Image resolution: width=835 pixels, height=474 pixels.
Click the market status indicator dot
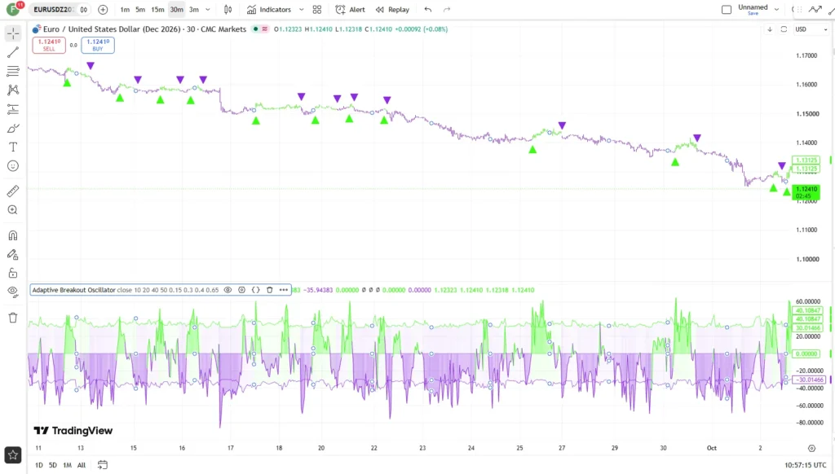pyautogui.click(x=255, y=29)
